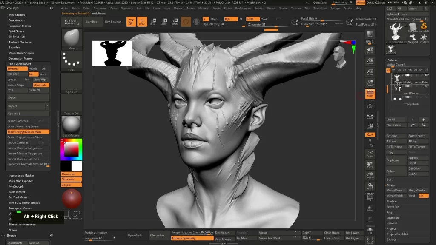Expand Boolean section in Subtool palette
The image size is (436, 245).
(392, 201)
